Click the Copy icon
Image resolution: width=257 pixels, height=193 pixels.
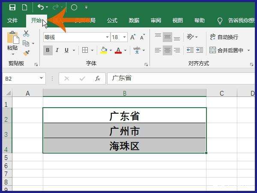[x=26, y=43]
